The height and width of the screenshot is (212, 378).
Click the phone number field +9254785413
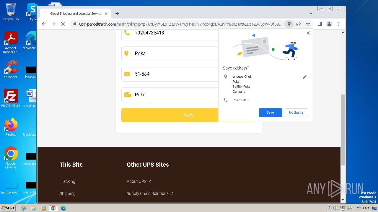[170, 33]
